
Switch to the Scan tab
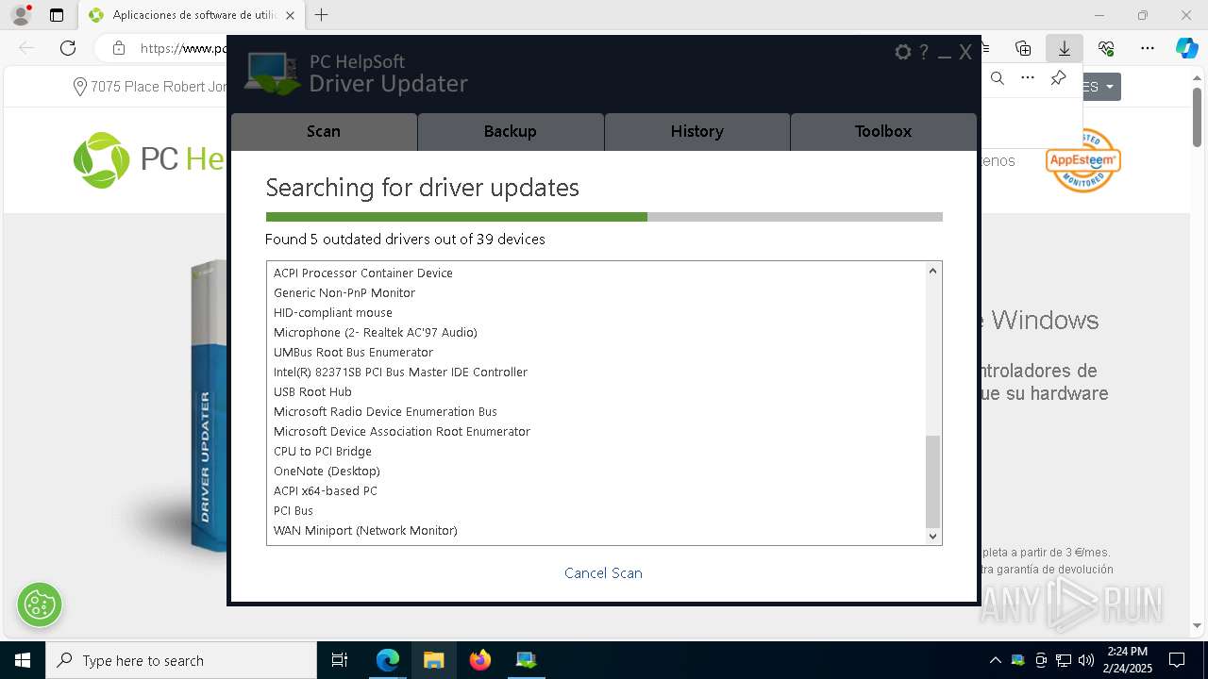pyautogui.click(x=324, y=132)
